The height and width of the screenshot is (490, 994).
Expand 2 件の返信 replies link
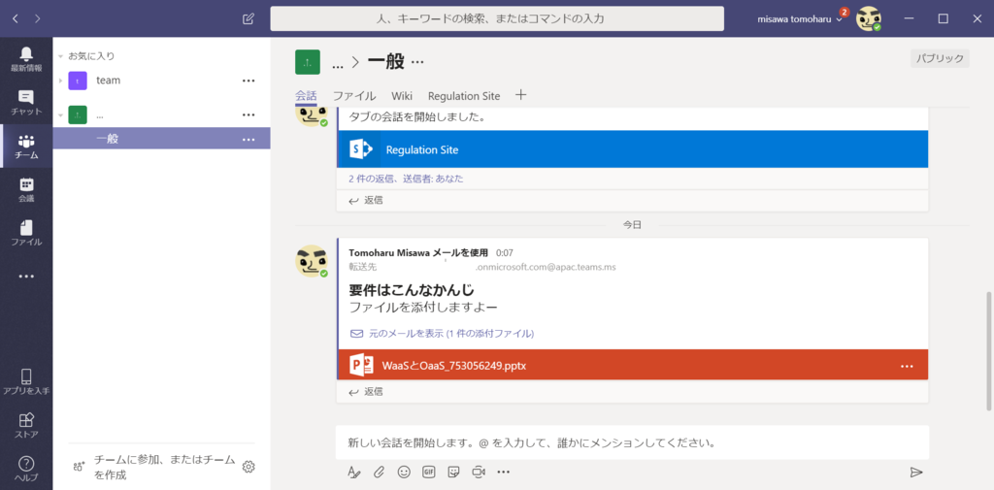(406, 179)
